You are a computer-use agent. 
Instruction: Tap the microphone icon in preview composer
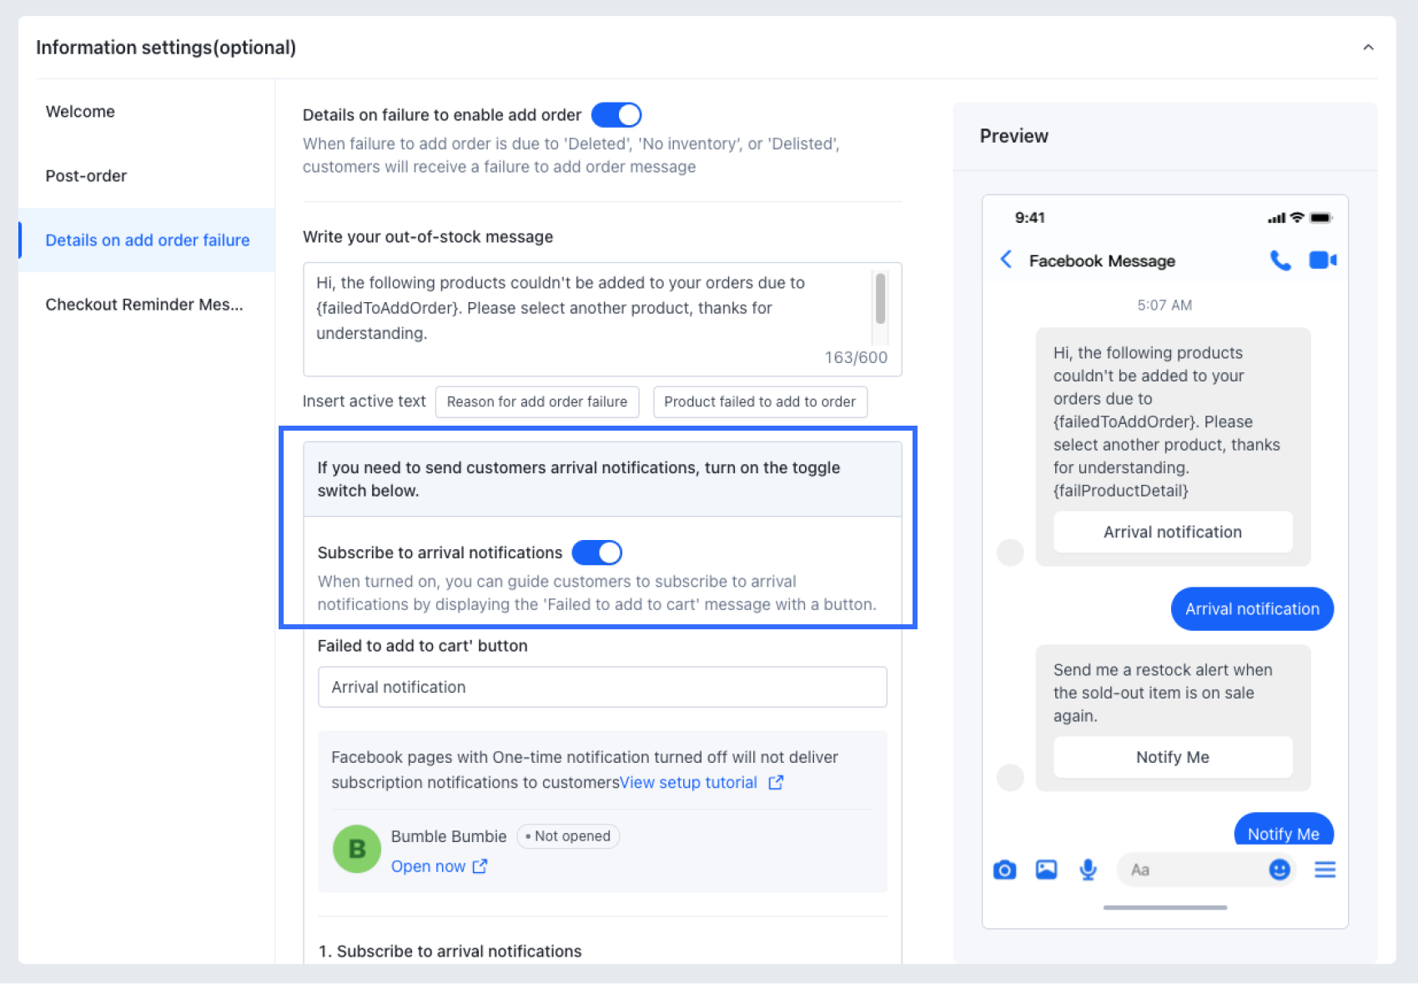1088,870
